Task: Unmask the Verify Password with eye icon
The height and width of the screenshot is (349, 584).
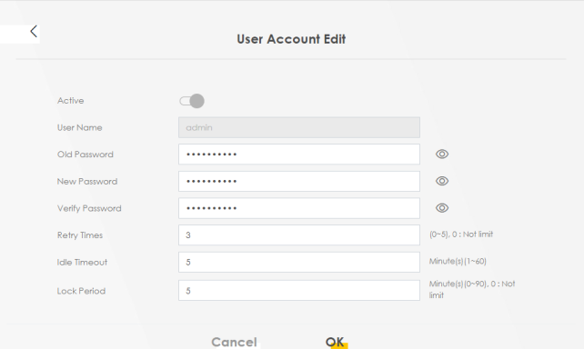Action: coord(442,208)
